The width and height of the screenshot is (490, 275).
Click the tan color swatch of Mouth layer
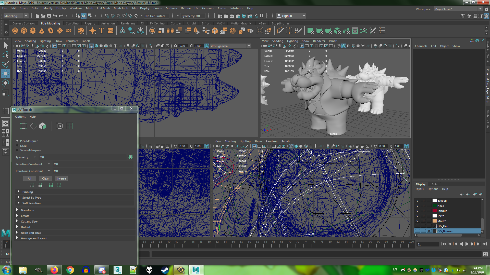(435, 221)
